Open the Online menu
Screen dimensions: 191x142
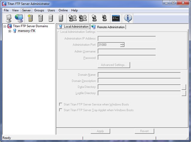pos(63,10)
